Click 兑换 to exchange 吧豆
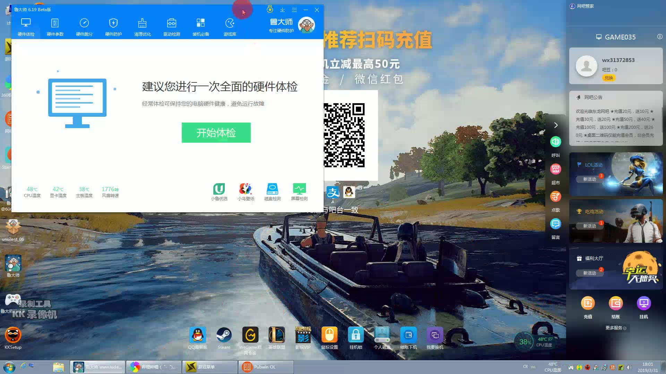 [x=609, y=78]
